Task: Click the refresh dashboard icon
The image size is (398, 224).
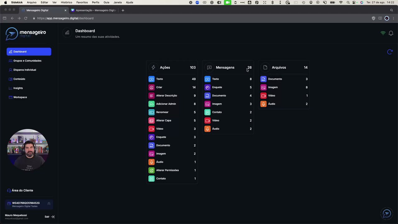Action: [x=390, y=52]
